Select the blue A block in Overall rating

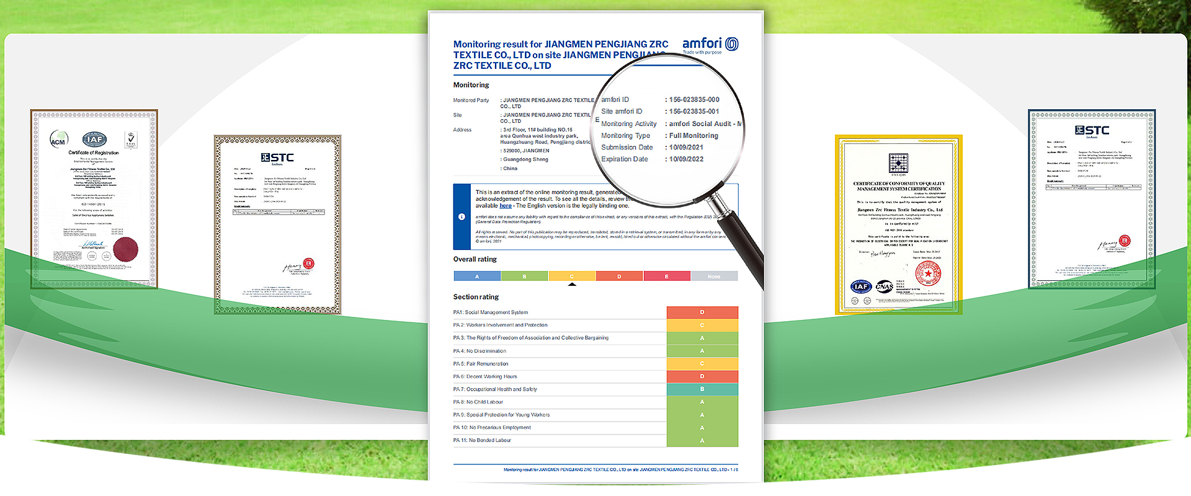click(x=477, y=277)
